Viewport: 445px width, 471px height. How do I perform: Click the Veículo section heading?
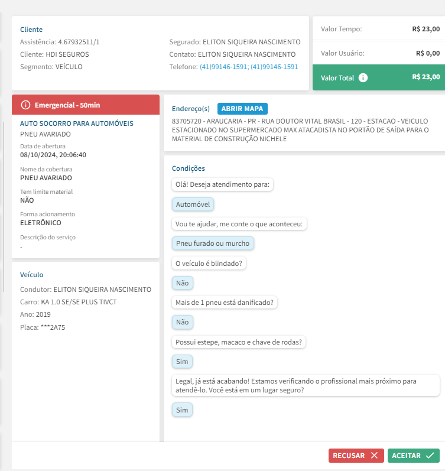click(32, 275)
